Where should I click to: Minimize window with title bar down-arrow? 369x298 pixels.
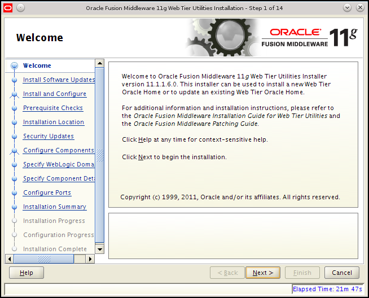pyautogui.click(x=347, y=8)
